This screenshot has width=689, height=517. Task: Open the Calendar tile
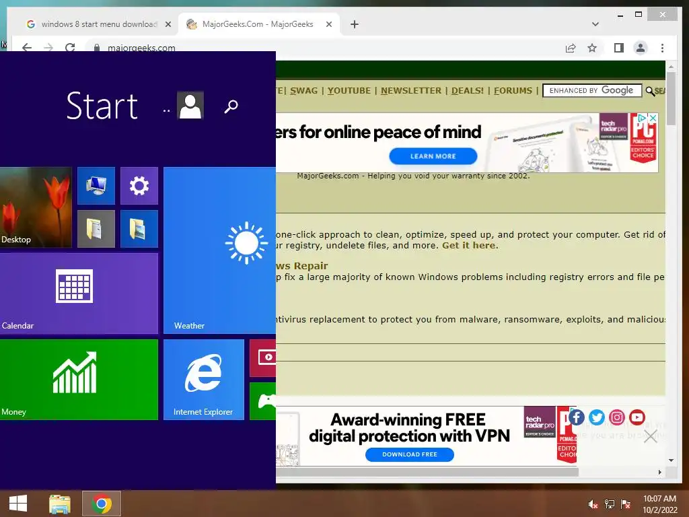pyautogui.click(x=79, y=294)
